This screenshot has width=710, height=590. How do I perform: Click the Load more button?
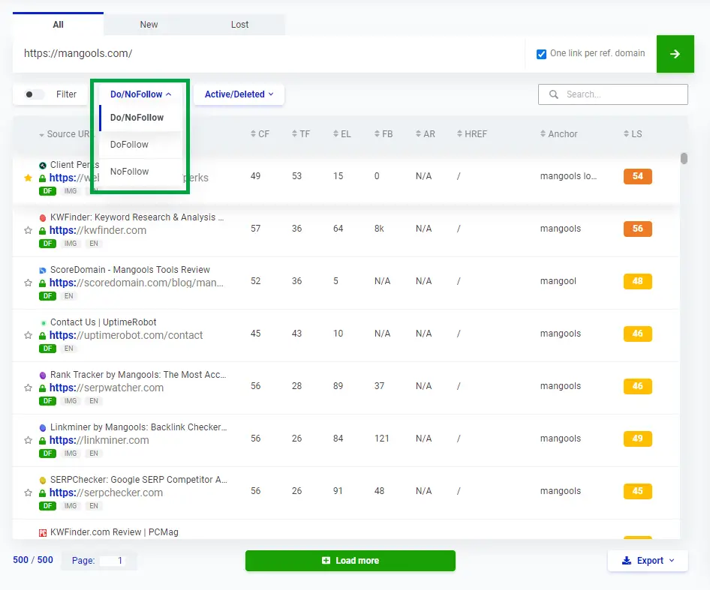tap(350, 561)
